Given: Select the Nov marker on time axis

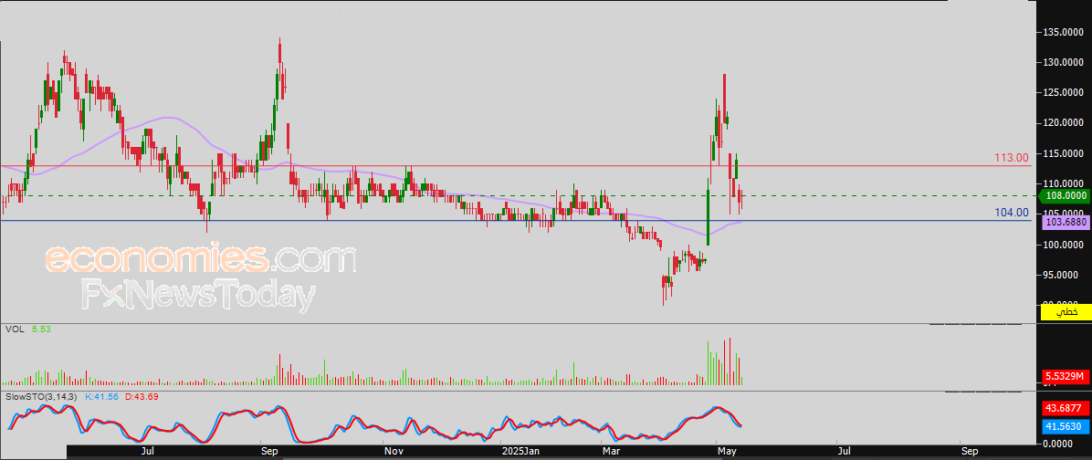Looking at the screenshot, I should tap(393, 451).
